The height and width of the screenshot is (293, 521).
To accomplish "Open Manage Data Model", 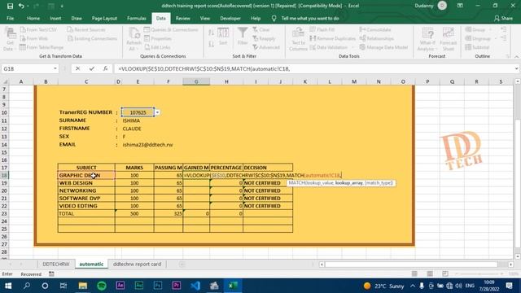I will coord(383,47).
